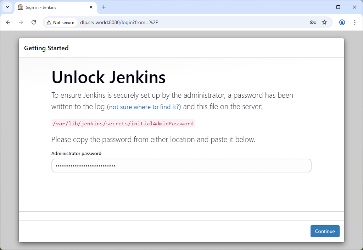Image resolution: width=363 pixels, height=250 pixels.
Task: Open the tab search chevron dropdown
Action: (x=7, y=7)
